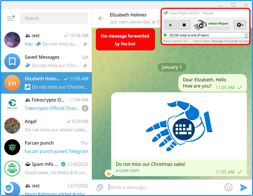The image size is (253, 196).
Task: Maximize the Telegram window
Action: pos(233,5)
